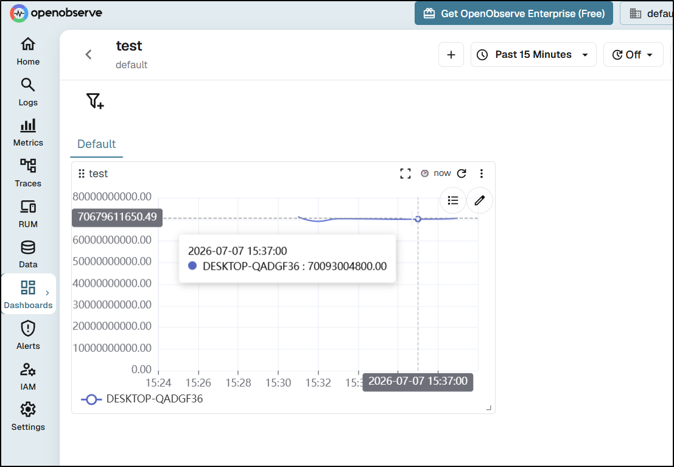Open the Home page in sidebar
The width and height of the screenshot is (674, 467).
(28, 52)
